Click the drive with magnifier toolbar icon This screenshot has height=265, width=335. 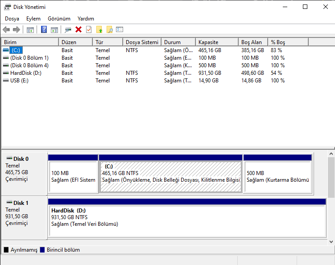[x=68, y=30]
